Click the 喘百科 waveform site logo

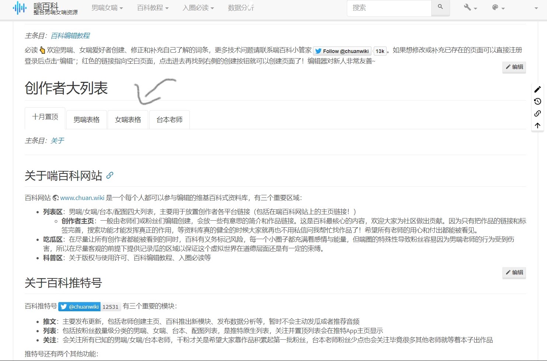click(x=20, y=8)
